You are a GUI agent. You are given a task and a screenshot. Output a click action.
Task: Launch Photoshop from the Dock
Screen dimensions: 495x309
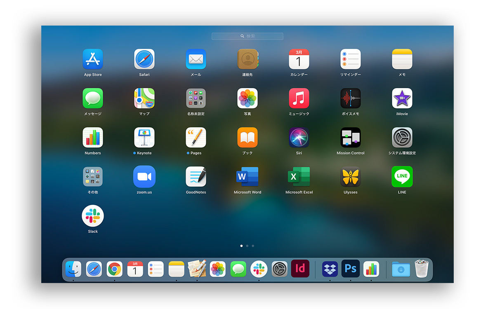[x=351, y=268]
